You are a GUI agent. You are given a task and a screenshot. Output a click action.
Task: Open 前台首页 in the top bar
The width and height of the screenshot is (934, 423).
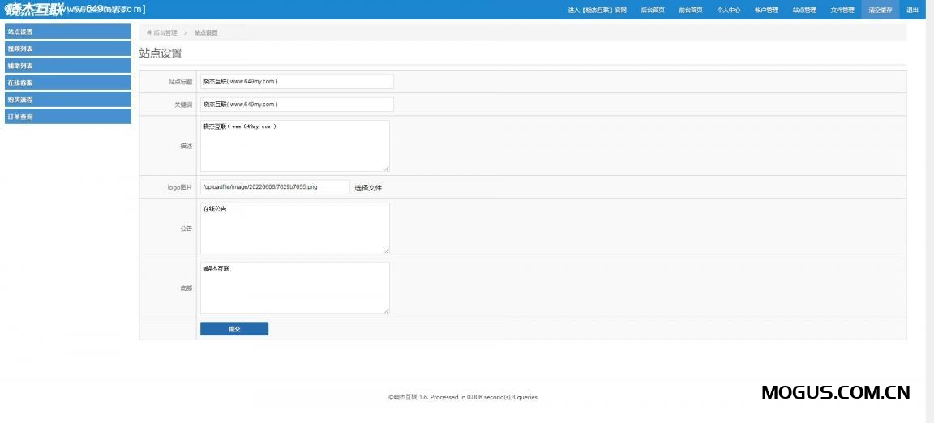click(690, 10)
